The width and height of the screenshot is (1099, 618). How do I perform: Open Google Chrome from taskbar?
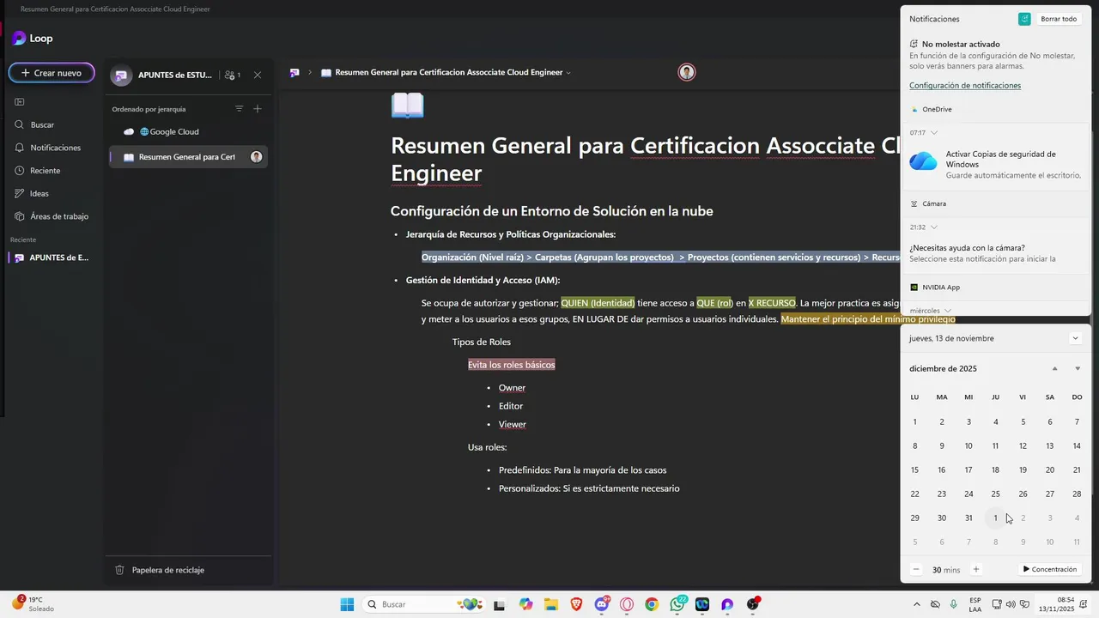point(652,604)
